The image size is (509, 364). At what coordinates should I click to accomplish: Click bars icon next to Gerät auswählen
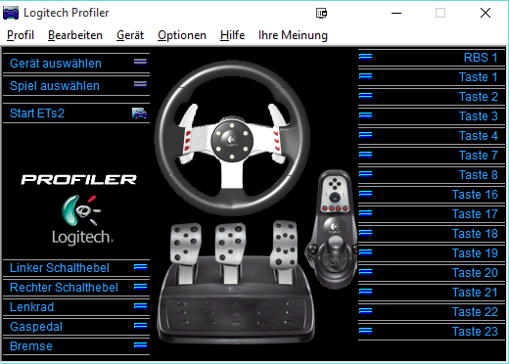[140, 62]
